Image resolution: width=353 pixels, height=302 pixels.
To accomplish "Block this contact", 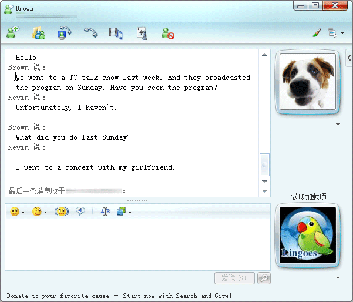I will pos(168,33).
